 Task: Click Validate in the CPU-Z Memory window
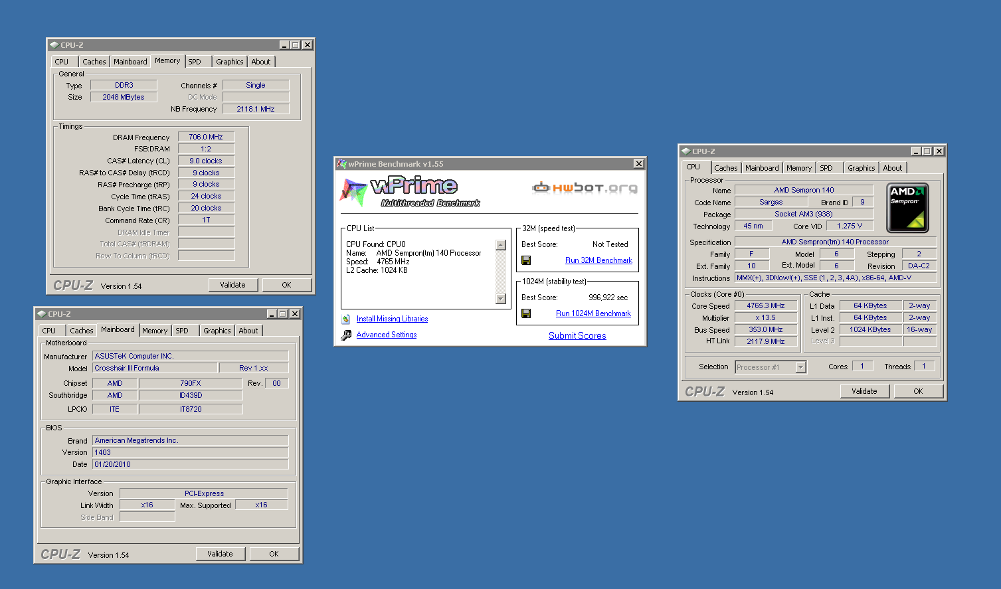[x=232, y=285]
